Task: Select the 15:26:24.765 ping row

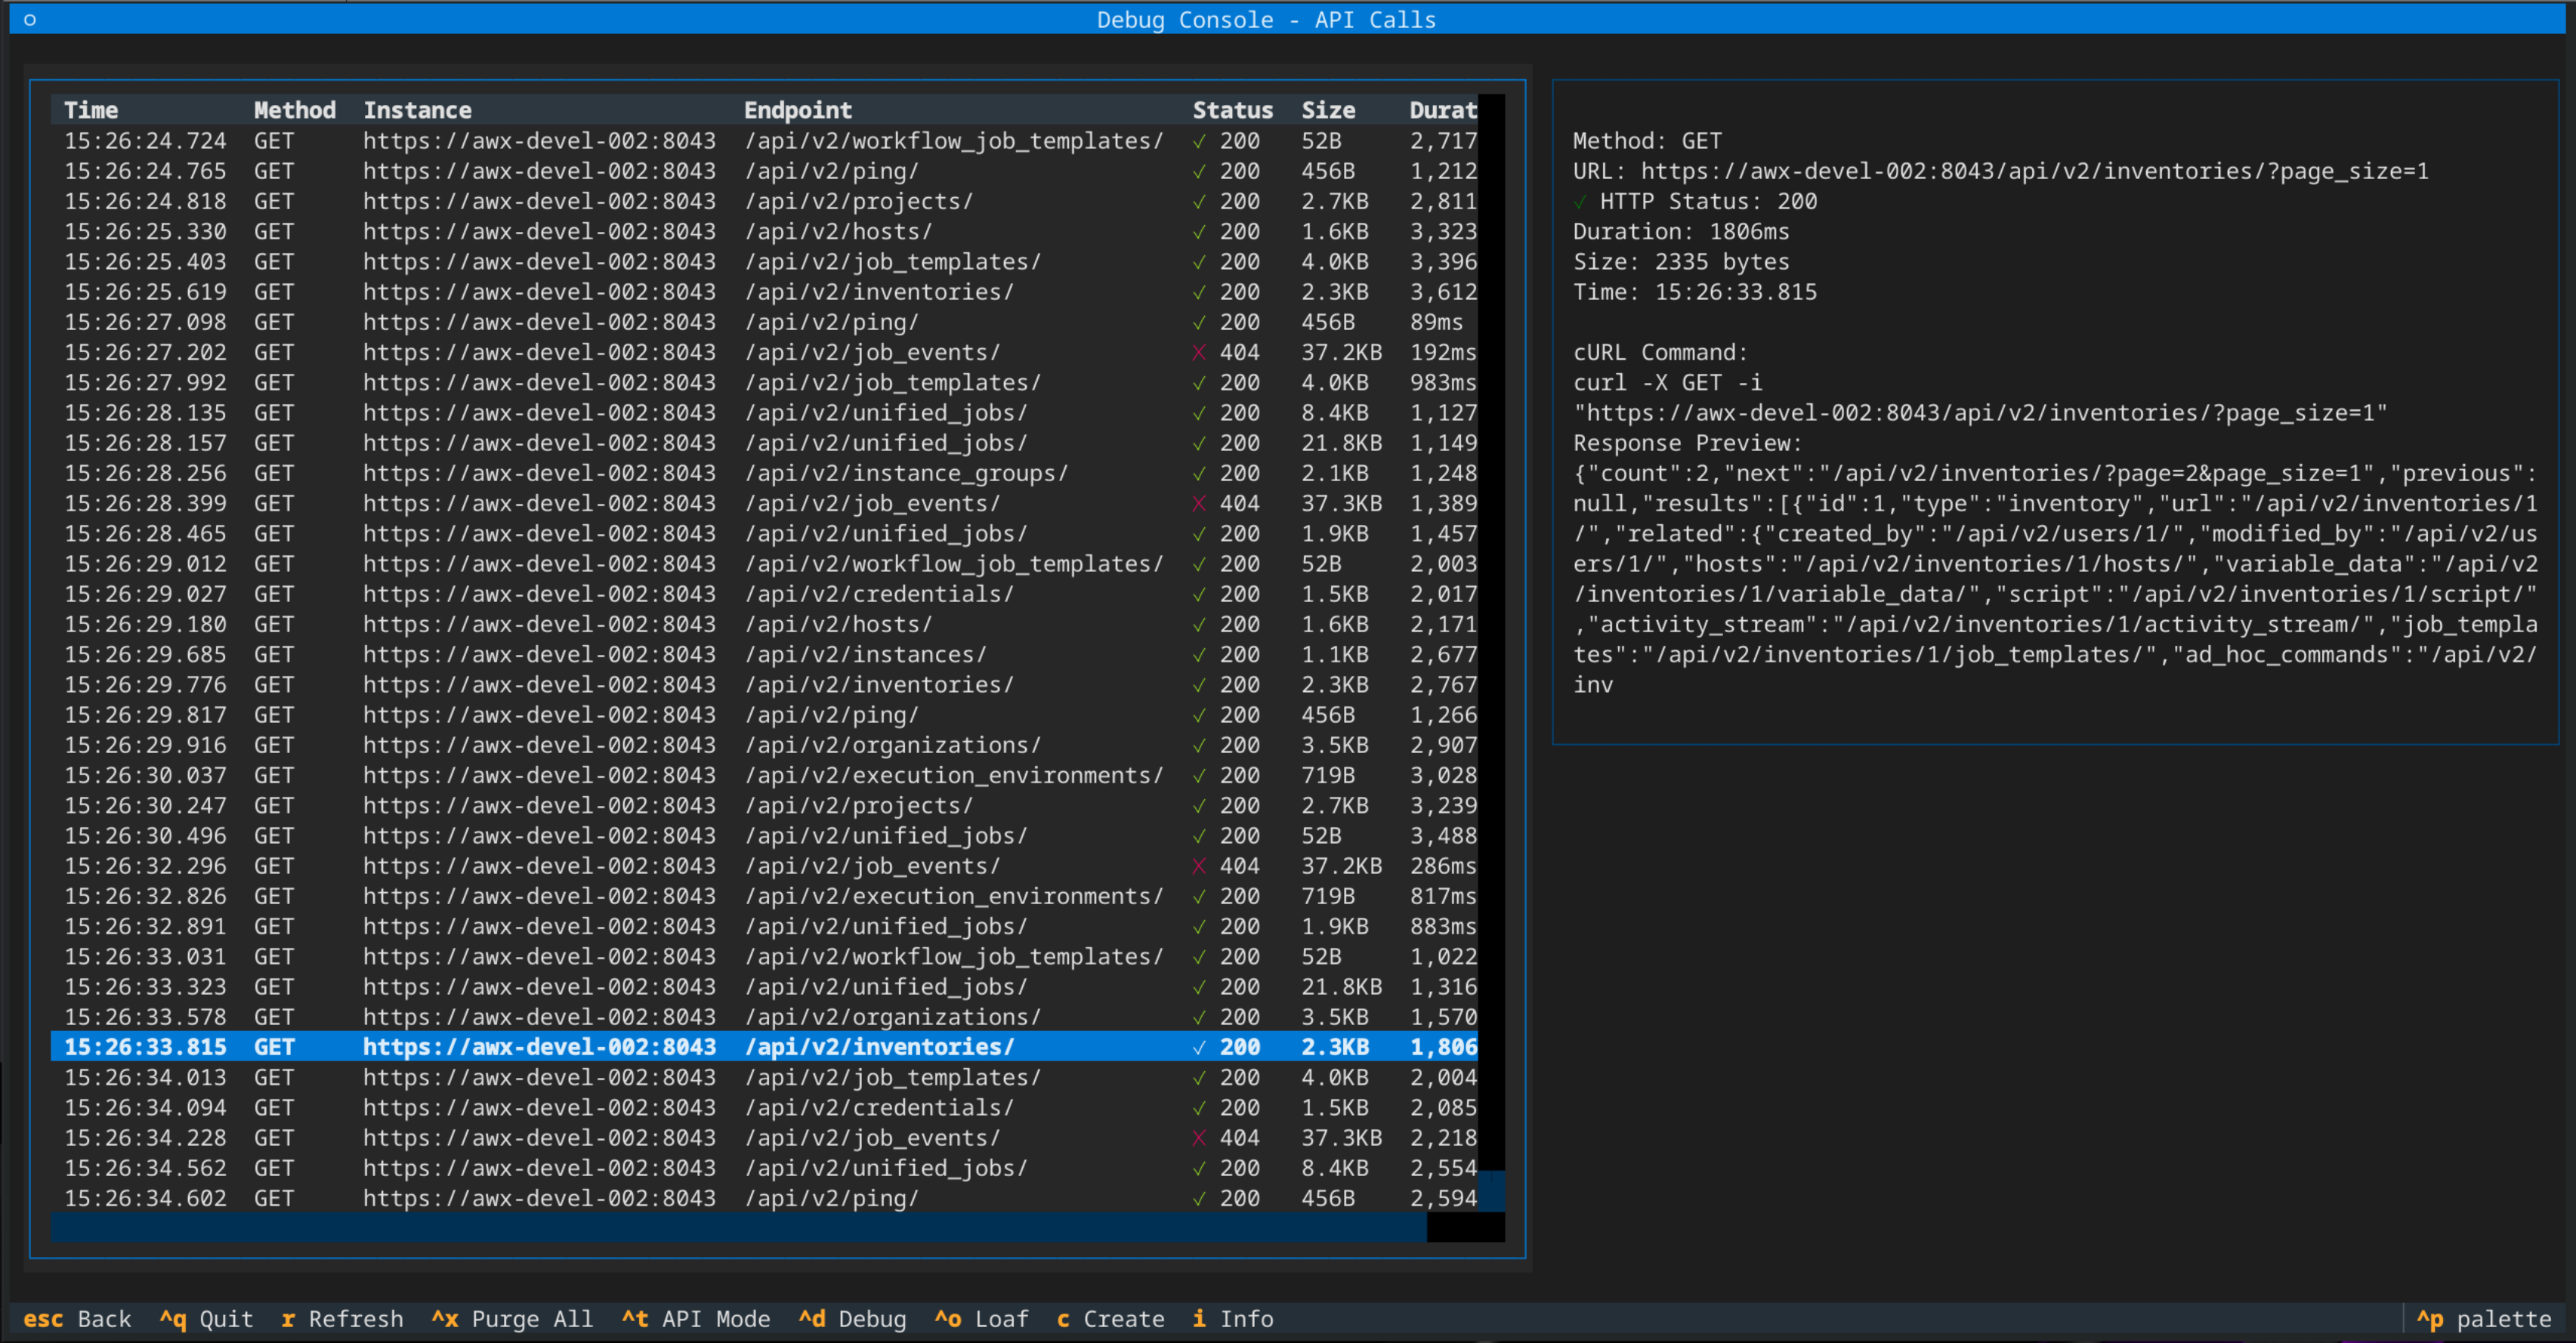Action: (x=764, y=171)
